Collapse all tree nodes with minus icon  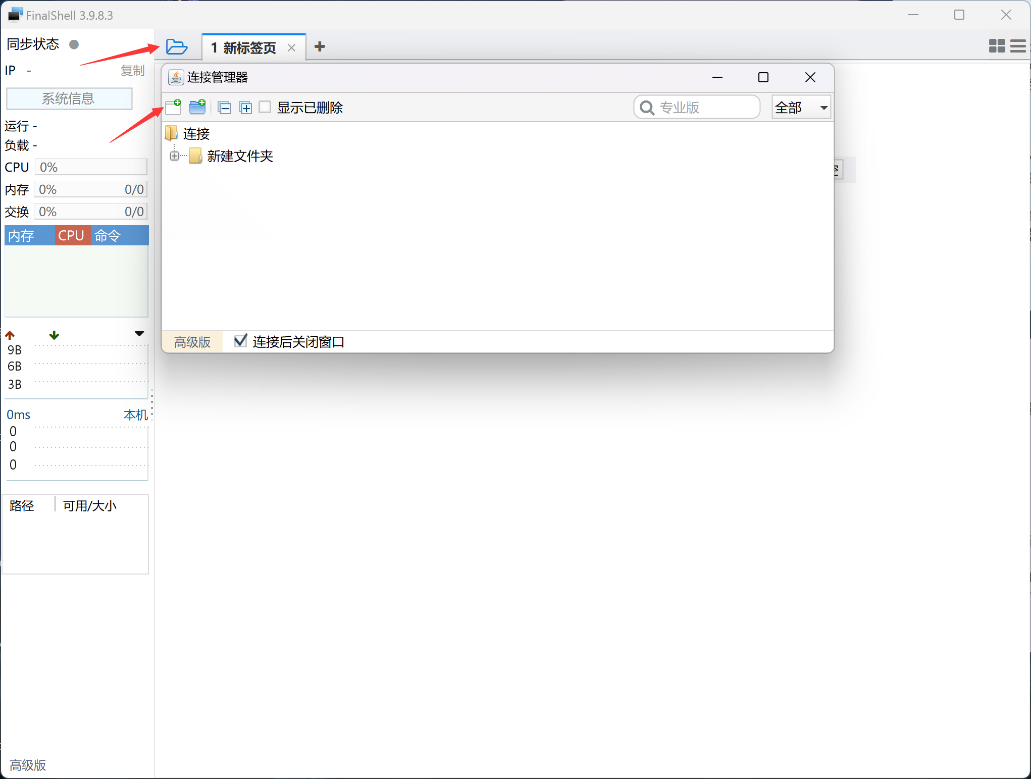(225, 108)
